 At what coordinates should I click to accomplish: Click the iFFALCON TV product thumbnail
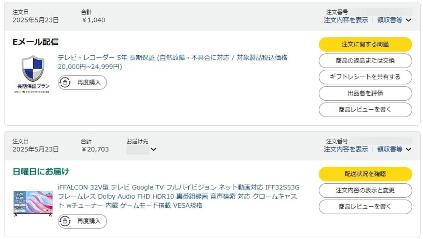(x=33, y=203)
